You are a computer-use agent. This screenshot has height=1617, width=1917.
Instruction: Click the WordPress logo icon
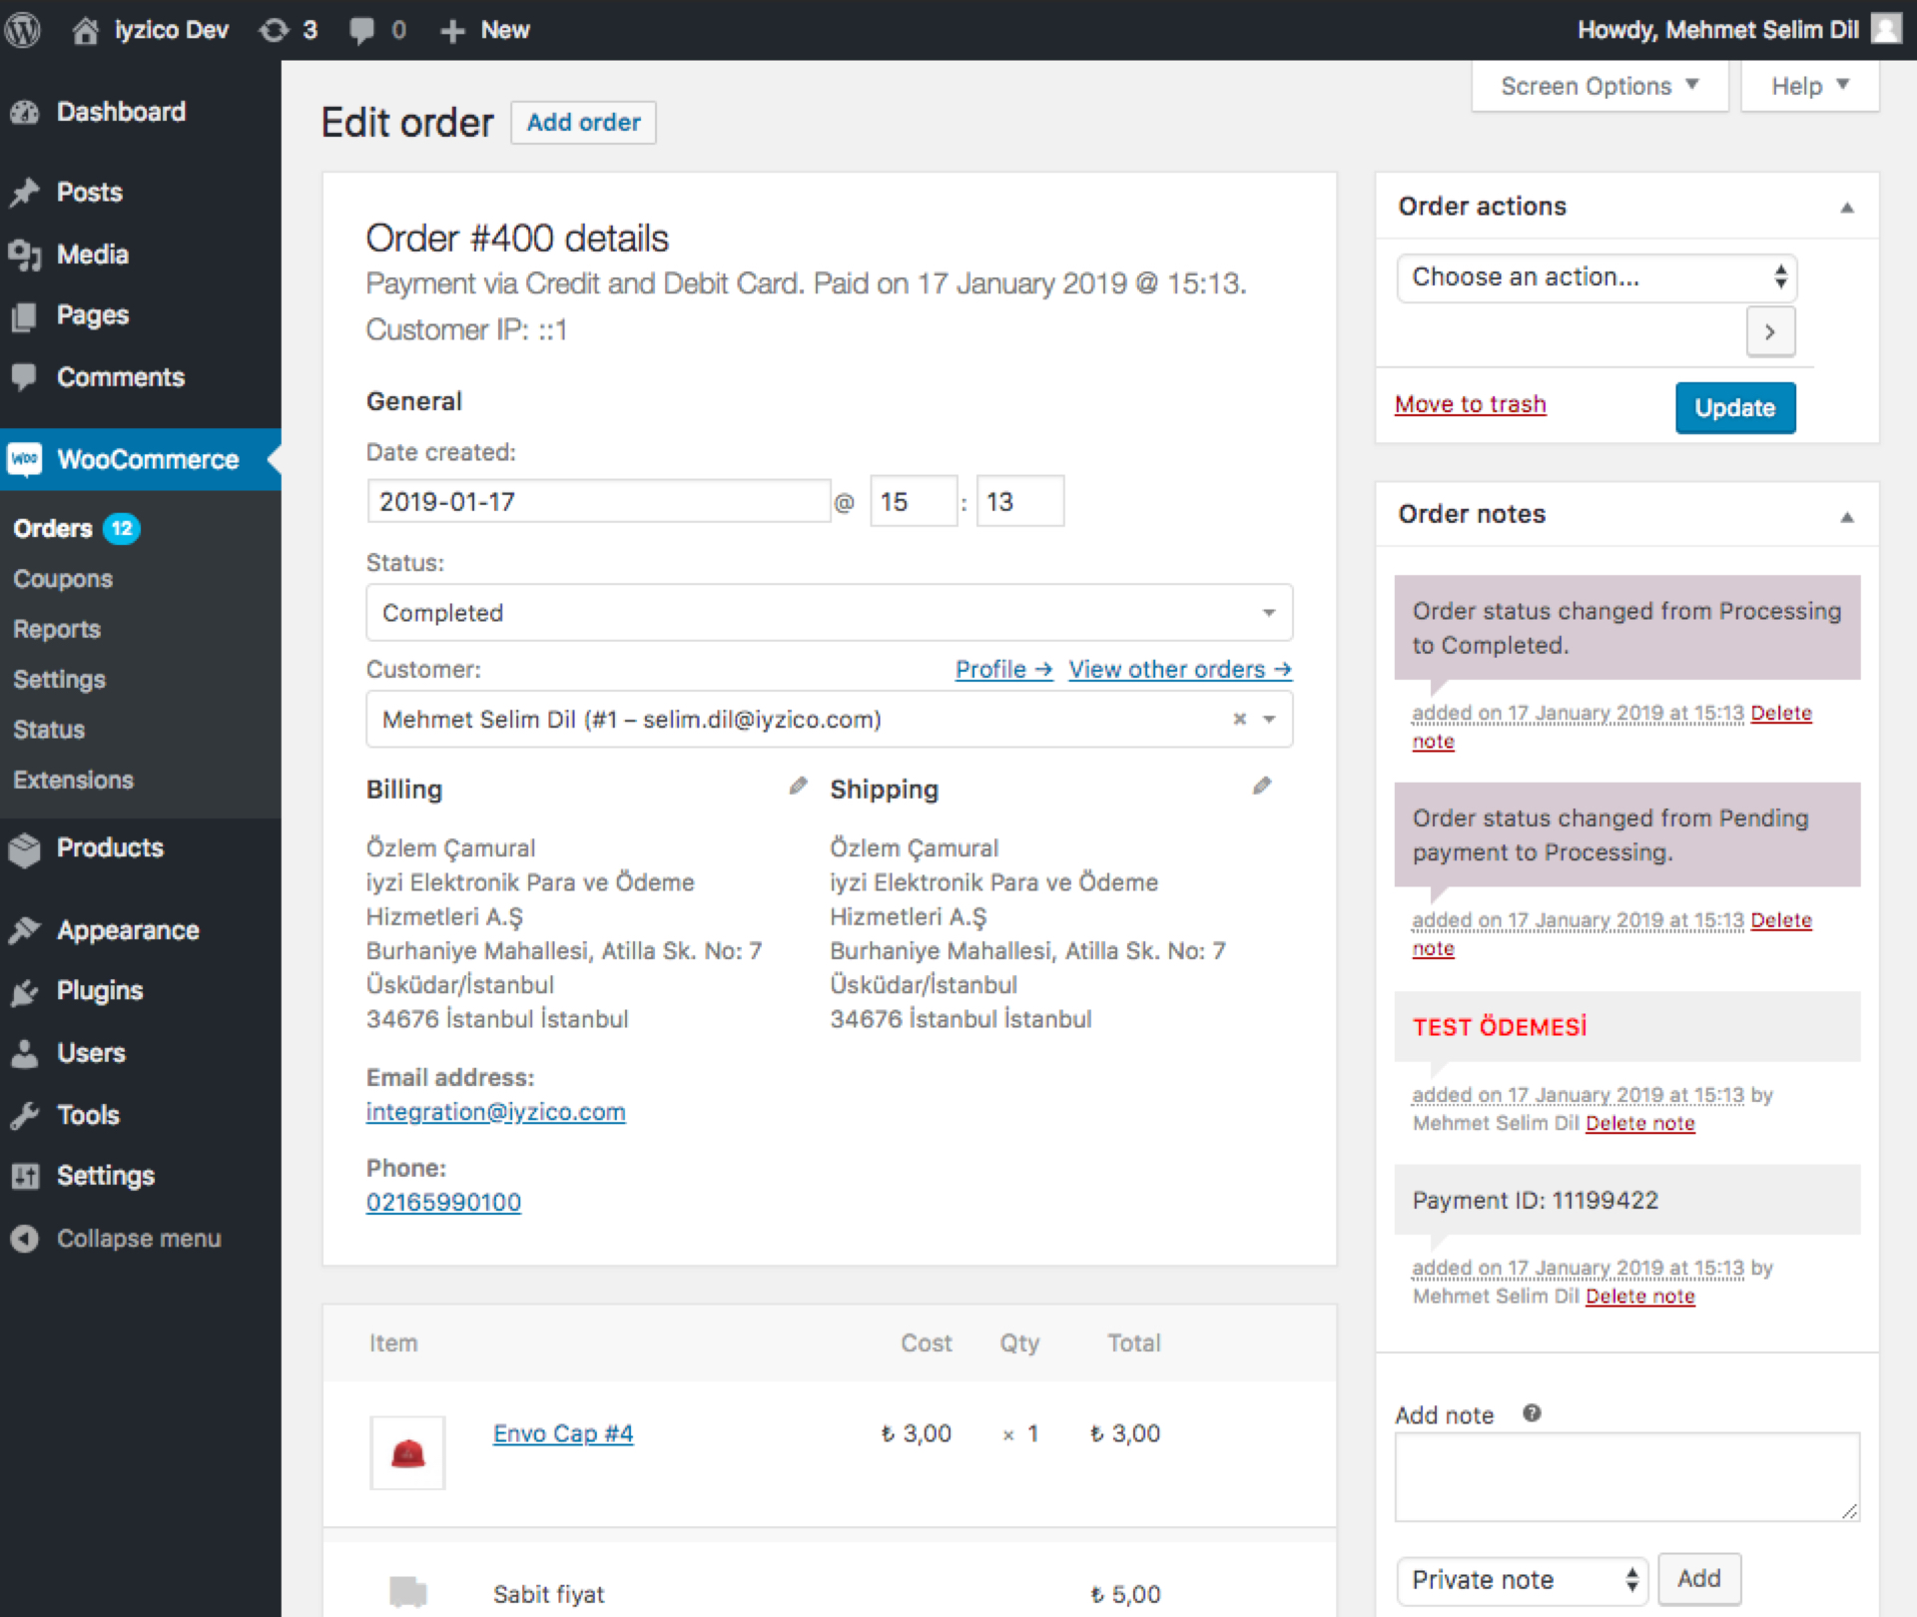coord(23,30)
